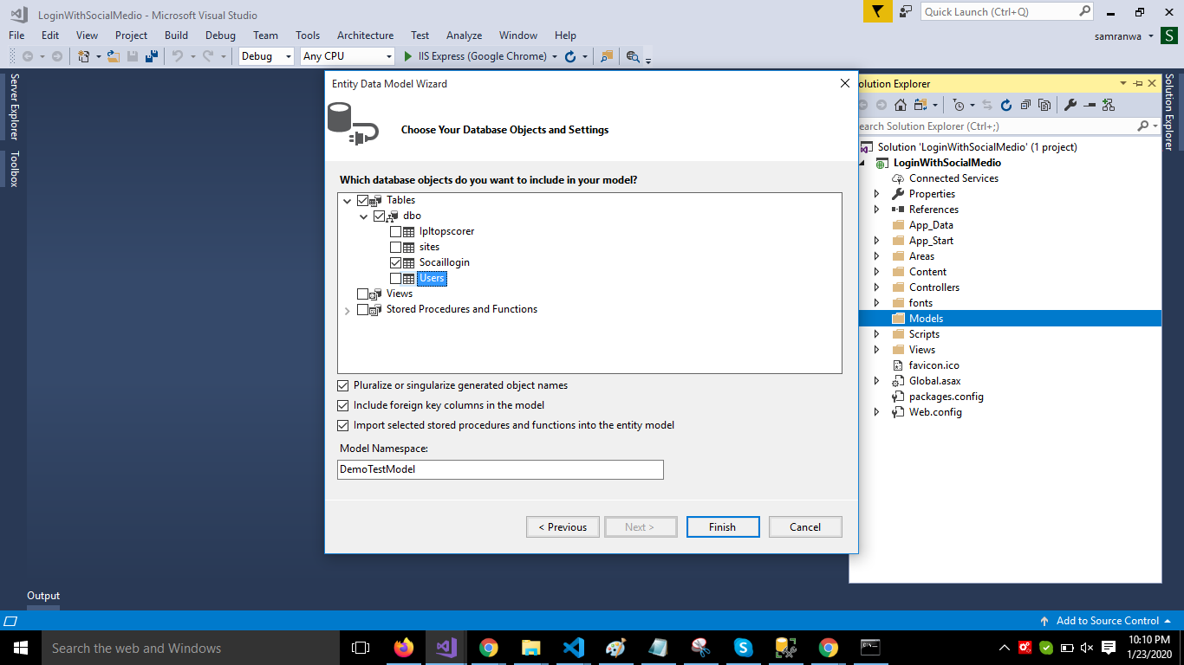This screenshot has width=1184, height=665.
Task: Click the Home icon in Solution Explorer
Action: tap(901, 105)
